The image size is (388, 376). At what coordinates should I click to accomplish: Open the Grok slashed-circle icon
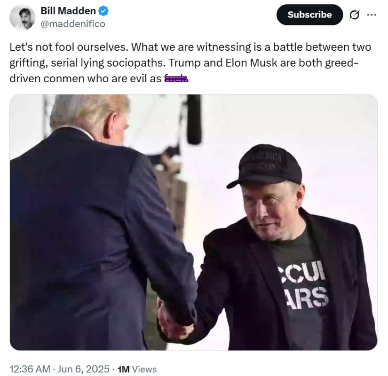click(354, 15)
